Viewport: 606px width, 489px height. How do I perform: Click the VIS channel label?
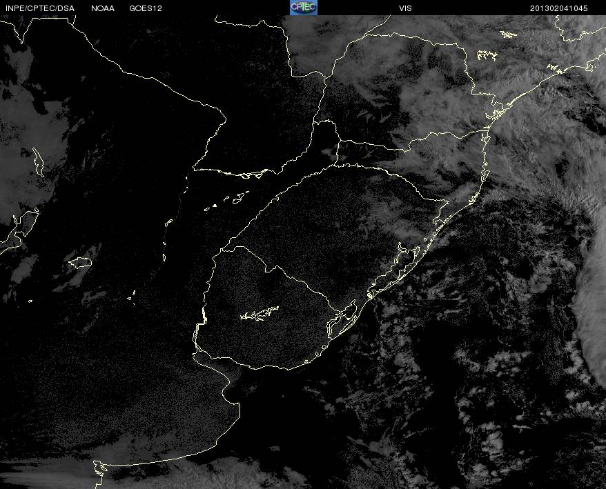(405, 8)
